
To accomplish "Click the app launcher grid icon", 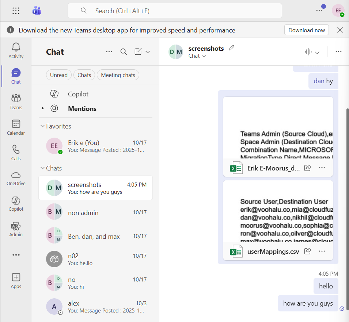I will tap(16, 11).
